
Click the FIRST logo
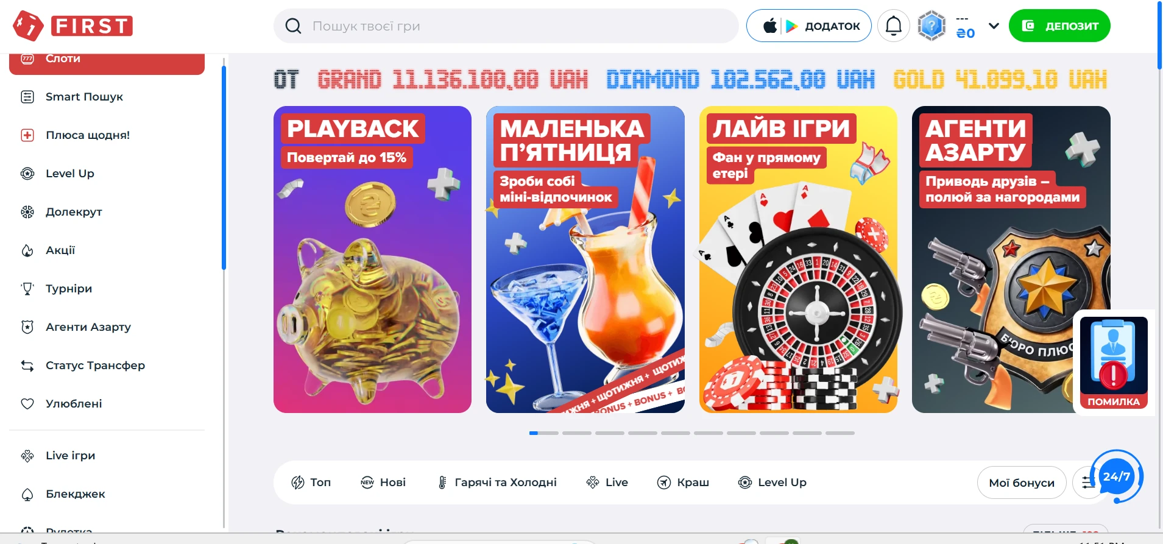72,26
